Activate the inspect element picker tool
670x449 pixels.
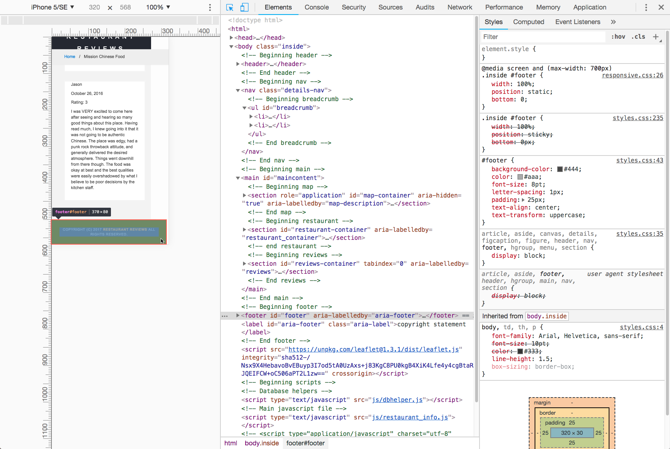tap(230, 7)
